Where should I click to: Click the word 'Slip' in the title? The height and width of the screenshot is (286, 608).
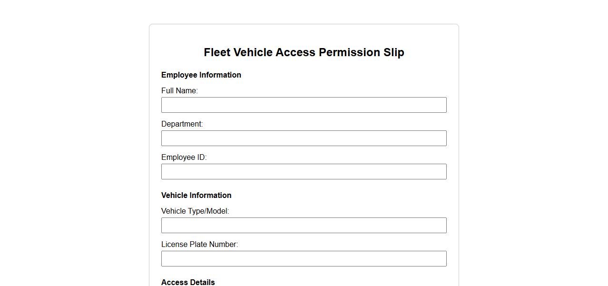click(394, 52)
